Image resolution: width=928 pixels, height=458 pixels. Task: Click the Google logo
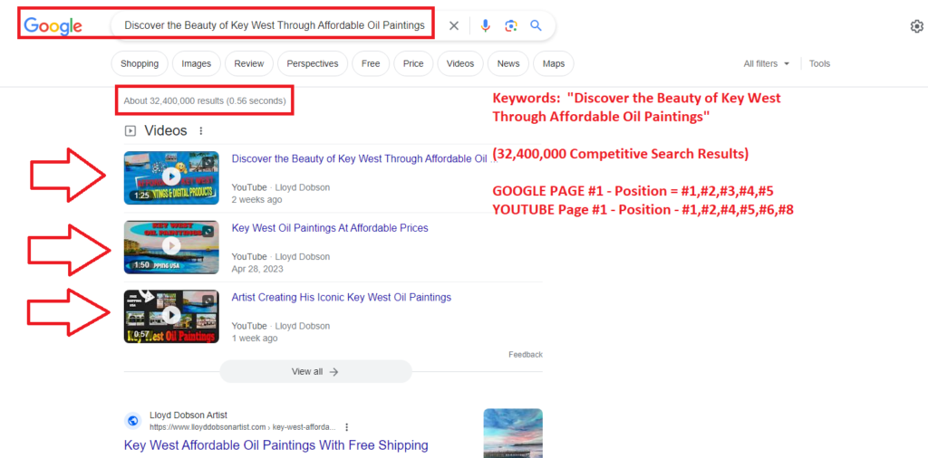pyautogui.click(x=53, y=26)
